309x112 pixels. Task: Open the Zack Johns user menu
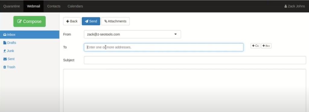coord(295,6)
